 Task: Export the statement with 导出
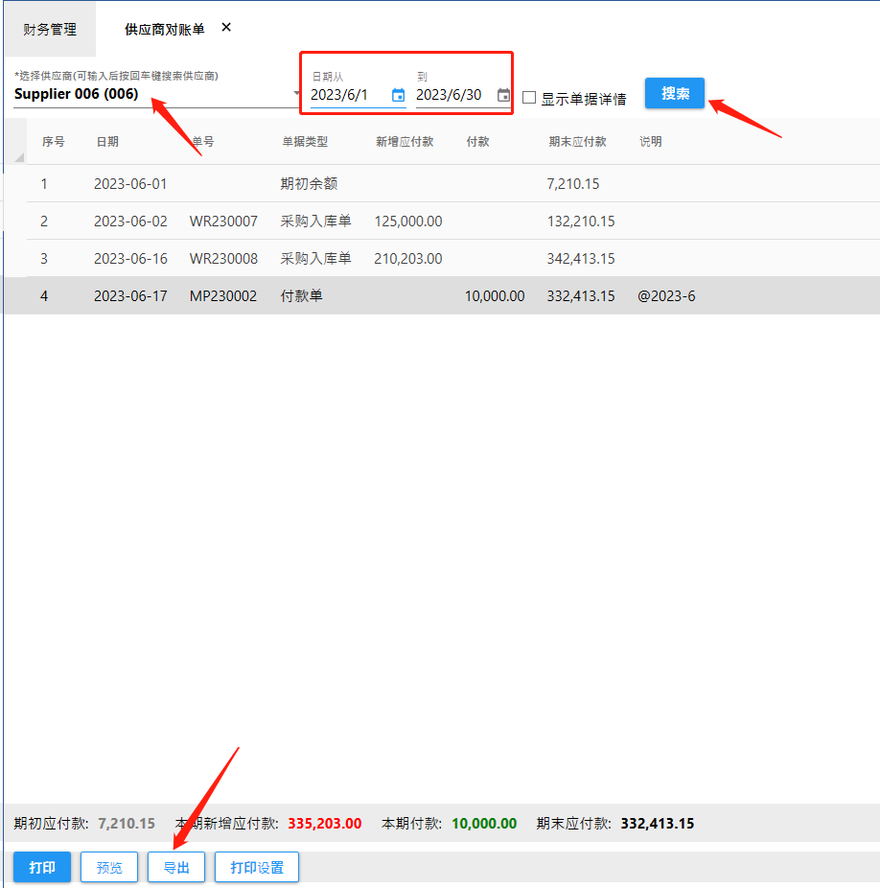coord(176,867)
